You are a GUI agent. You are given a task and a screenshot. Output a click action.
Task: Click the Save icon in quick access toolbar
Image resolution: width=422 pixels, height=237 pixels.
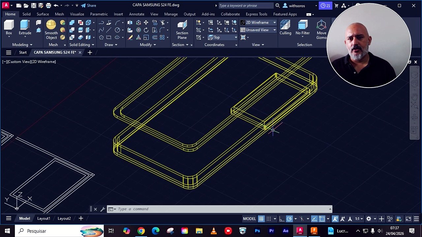tap(34, 6)
